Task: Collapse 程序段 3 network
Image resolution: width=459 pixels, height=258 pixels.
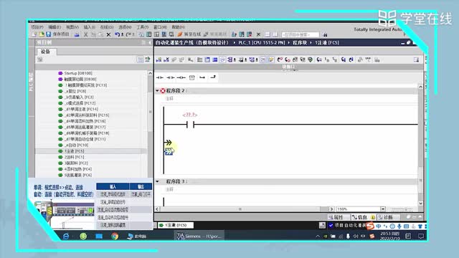Action: 157,181
